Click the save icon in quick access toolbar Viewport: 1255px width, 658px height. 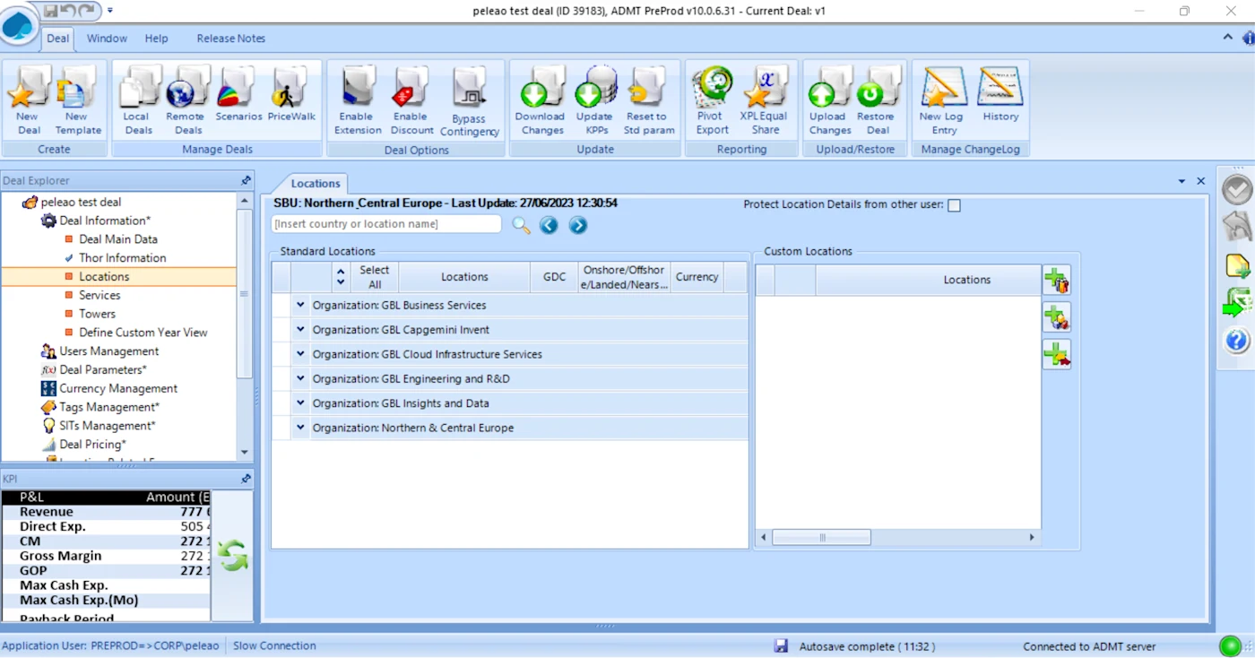click(x=50, y=11)
